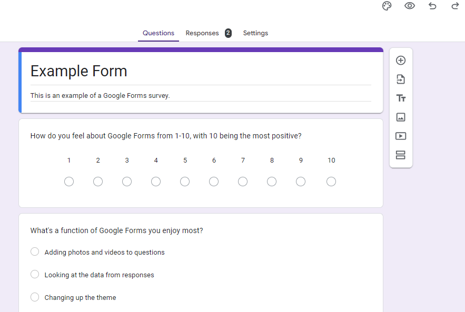Select rating 10 on the scale

pos(331,182)
